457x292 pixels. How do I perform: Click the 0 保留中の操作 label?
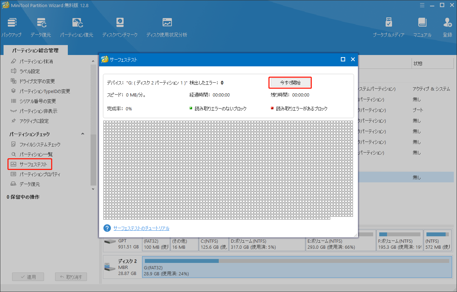(23, 197)
